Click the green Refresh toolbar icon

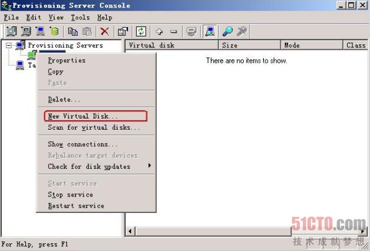coord(141,31)
